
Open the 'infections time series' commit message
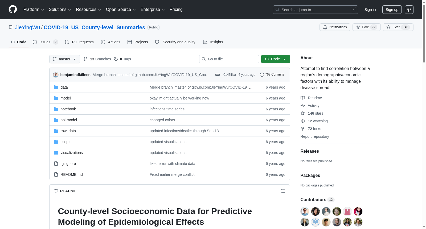click(x=167, y=109)
